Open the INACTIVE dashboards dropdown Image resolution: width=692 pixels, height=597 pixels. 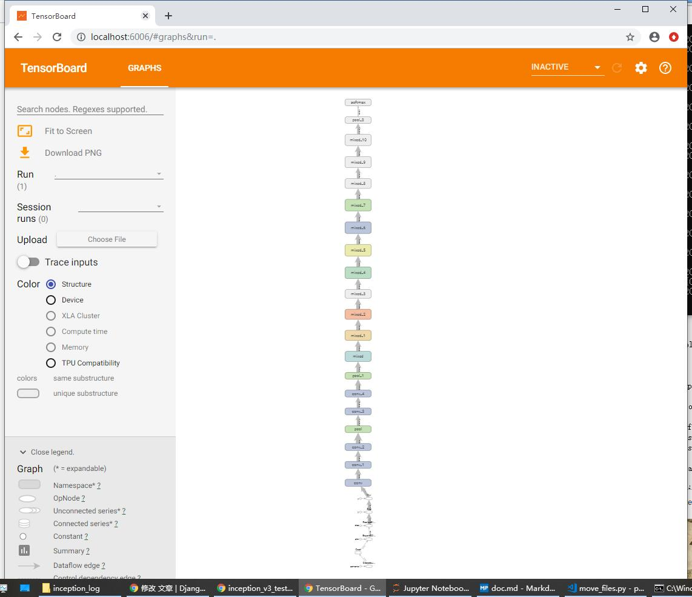567,67
